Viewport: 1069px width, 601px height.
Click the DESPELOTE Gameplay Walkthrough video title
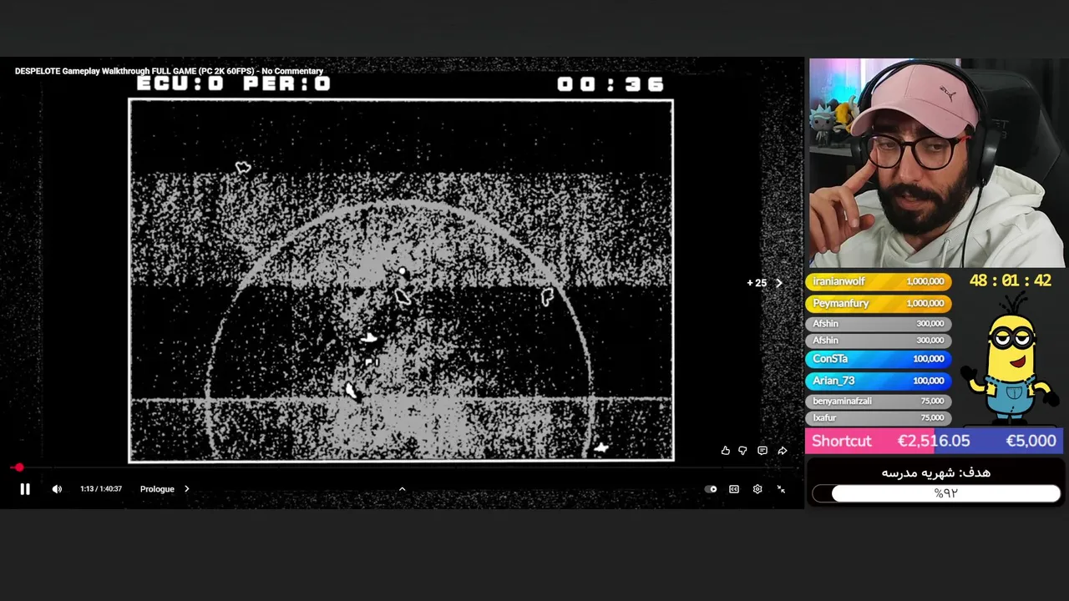click(x=169, y=71)
